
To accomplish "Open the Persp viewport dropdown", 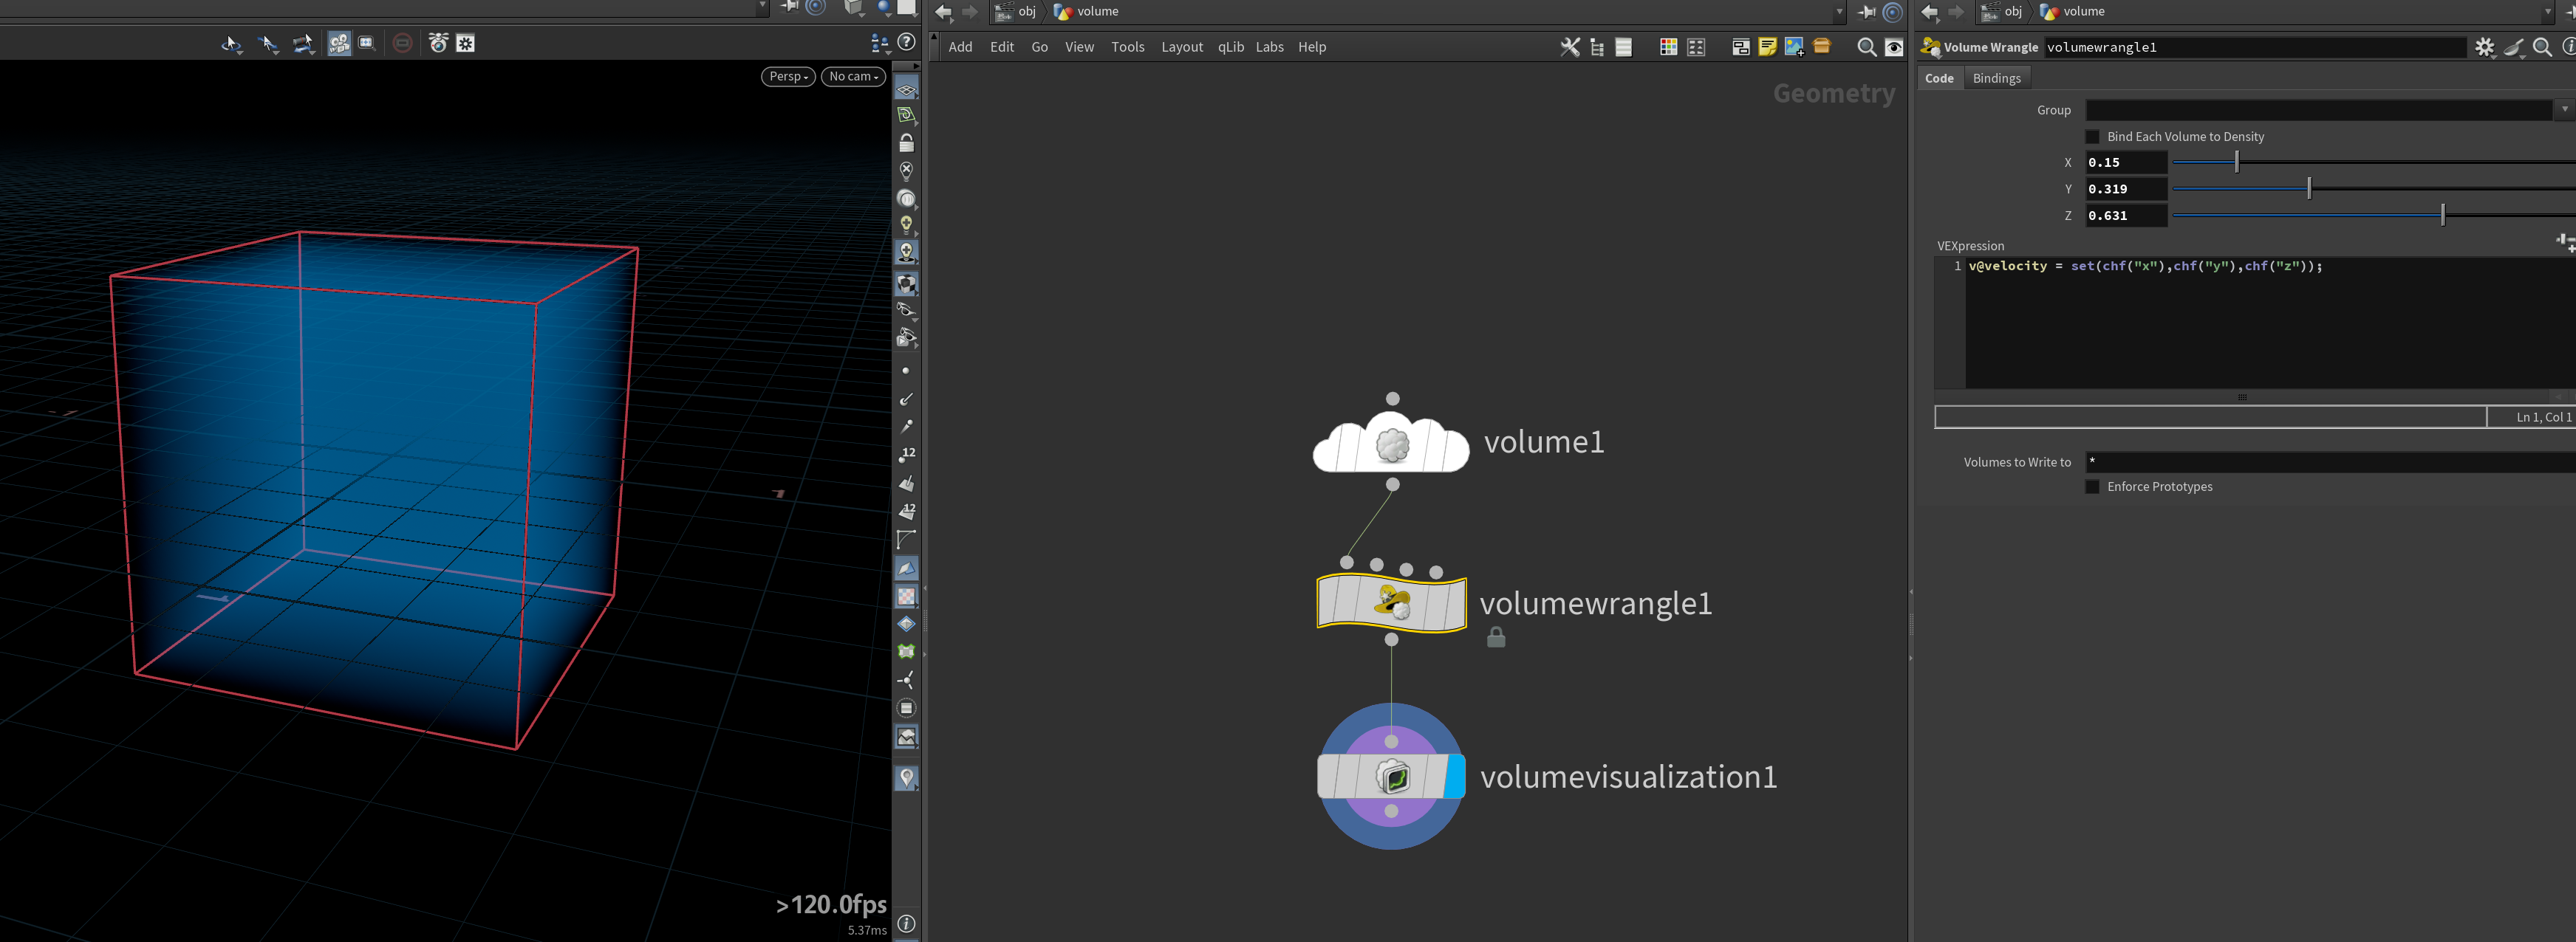I will [788, 77].
